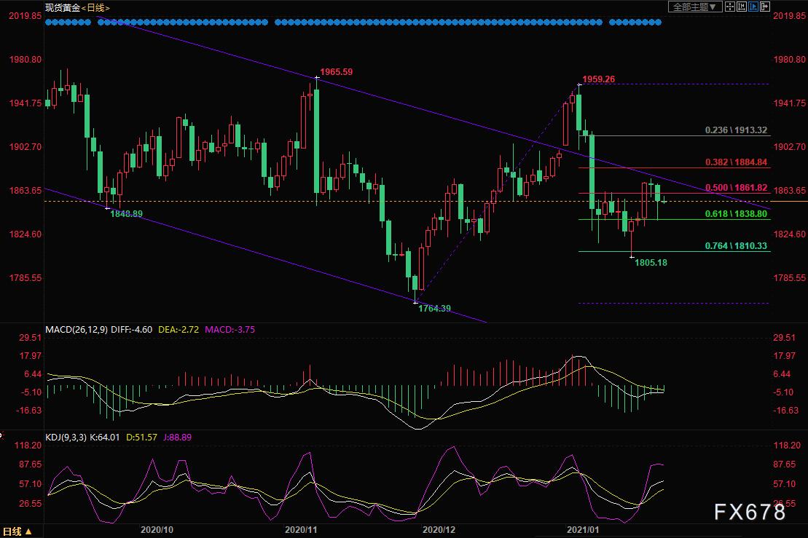The height and width of the screenshot is (538, 808).
Task: Click the 1848.89 low price label
Action: click(x=126, y=213)
